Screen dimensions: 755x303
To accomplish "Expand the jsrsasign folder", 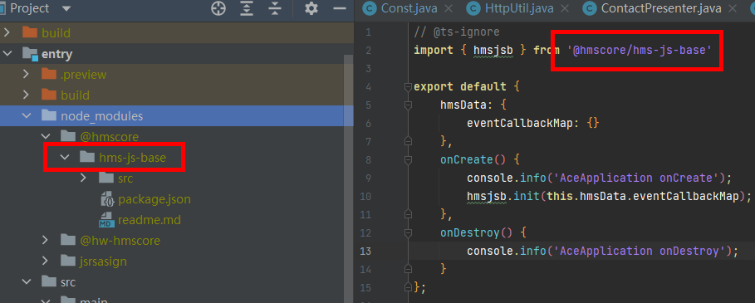I will coord(45,261).
